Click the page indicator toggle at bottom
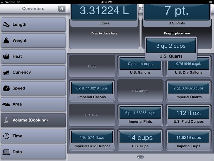214x161 pixels. coord(141,157)
